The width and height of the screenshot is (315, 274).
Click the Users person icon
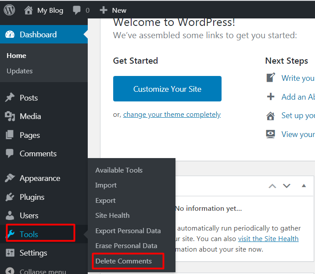coord(10,216)
